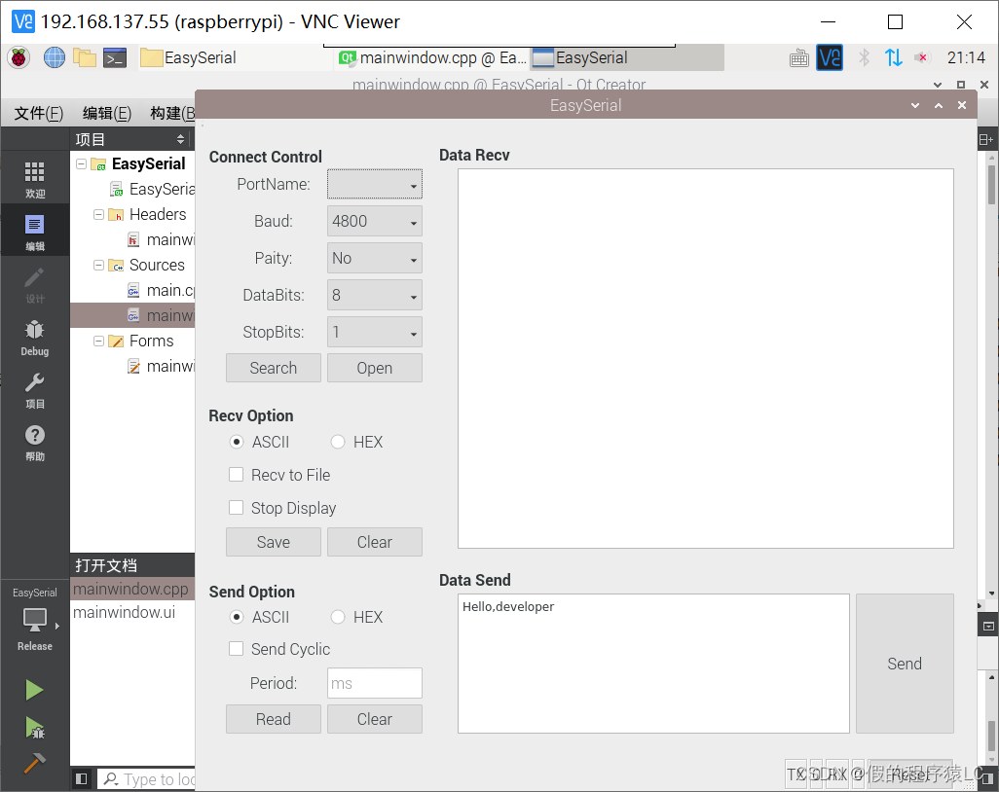The width and height of the screenshot is (999, 792).
Task: Click the muted volume tray icon
Action: point(922,58)
